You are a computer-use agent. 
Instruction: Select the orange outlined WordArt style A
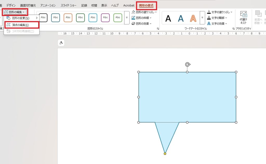(x=193, y=18)
